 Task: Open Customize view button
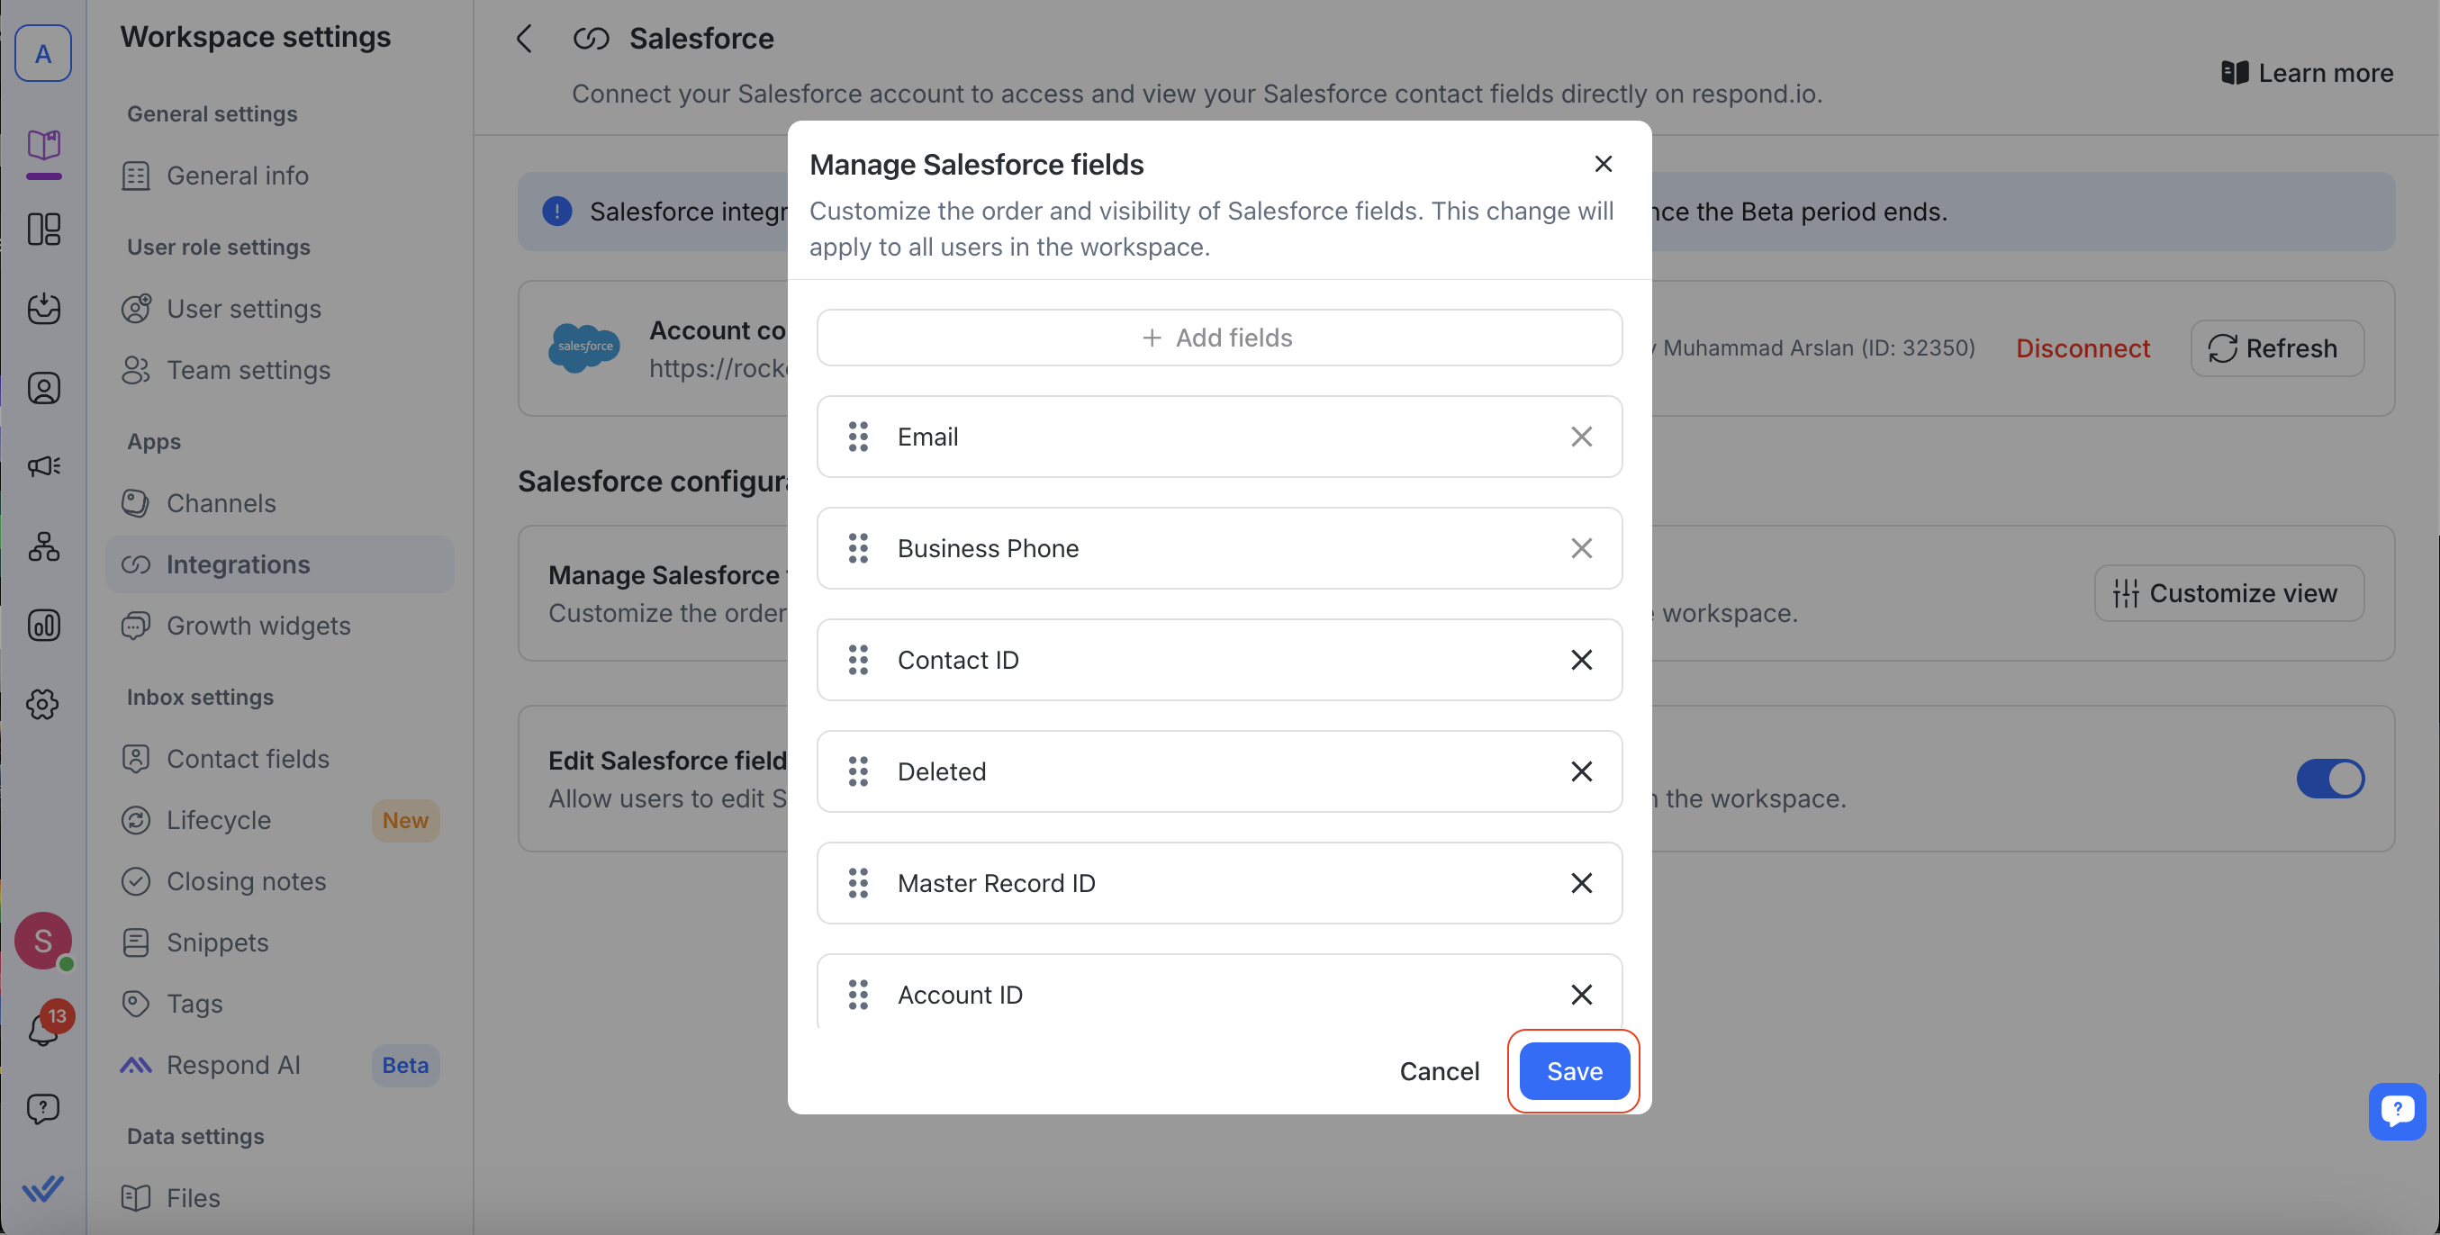[2228, 593]
